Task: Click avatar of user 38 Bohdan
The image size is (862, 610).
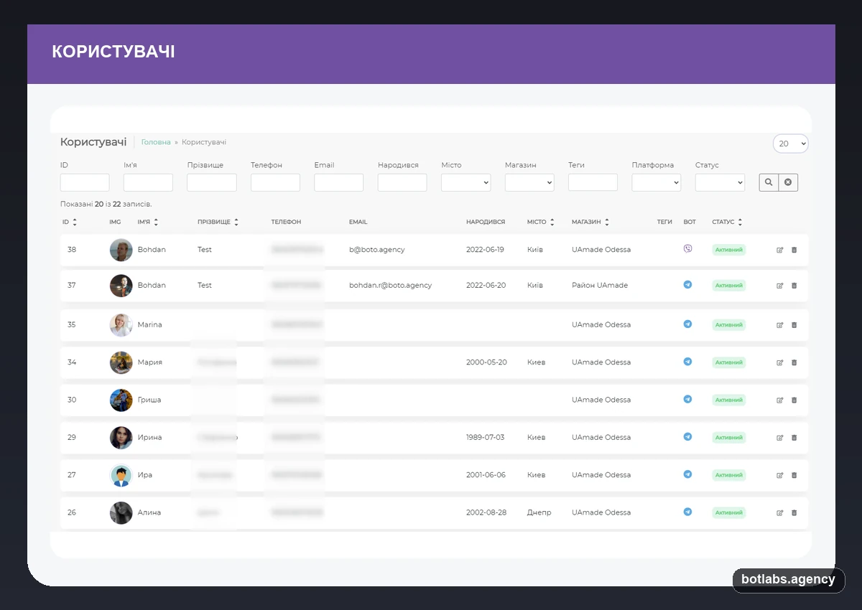Action: [121, 250]
